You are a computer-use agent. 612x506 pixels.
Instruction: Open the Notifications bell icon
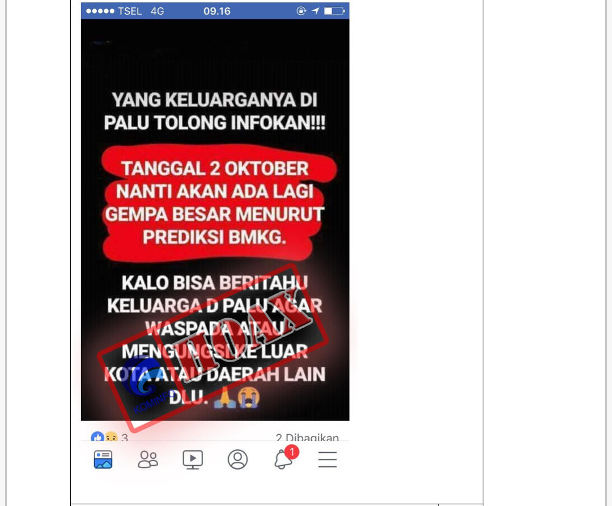(x=283, y=460)
